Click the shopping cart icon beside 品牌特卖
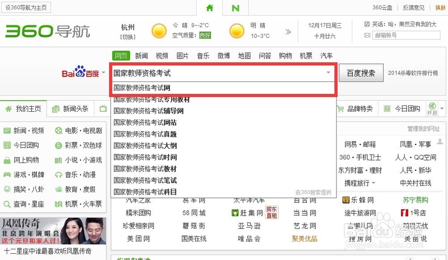Viewport: 448px width, 260px height. (x=340, y=109)
